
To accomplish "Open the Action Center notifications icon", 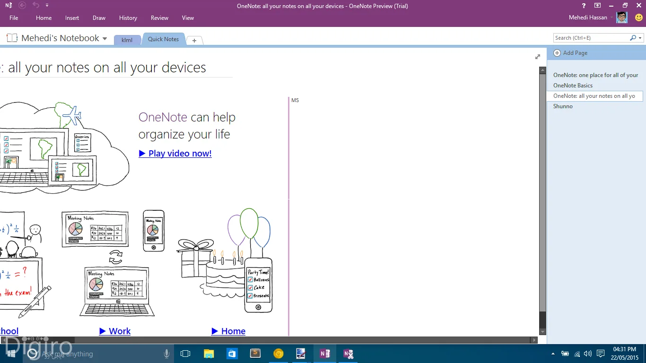I will coord(601,354).
